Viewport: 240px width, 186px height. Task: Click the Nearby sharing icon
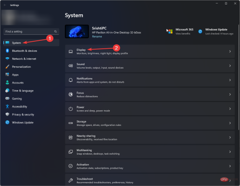[71, 137]
